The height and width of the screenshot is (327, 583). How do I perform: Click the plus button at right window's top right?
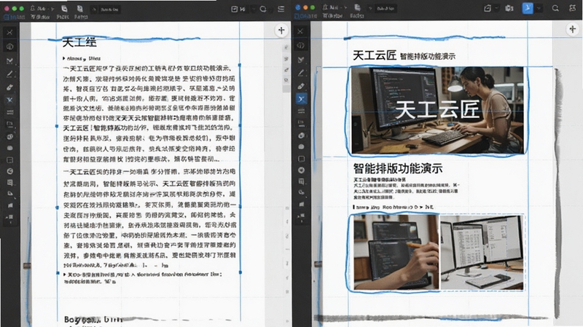(x=573, y=29)
